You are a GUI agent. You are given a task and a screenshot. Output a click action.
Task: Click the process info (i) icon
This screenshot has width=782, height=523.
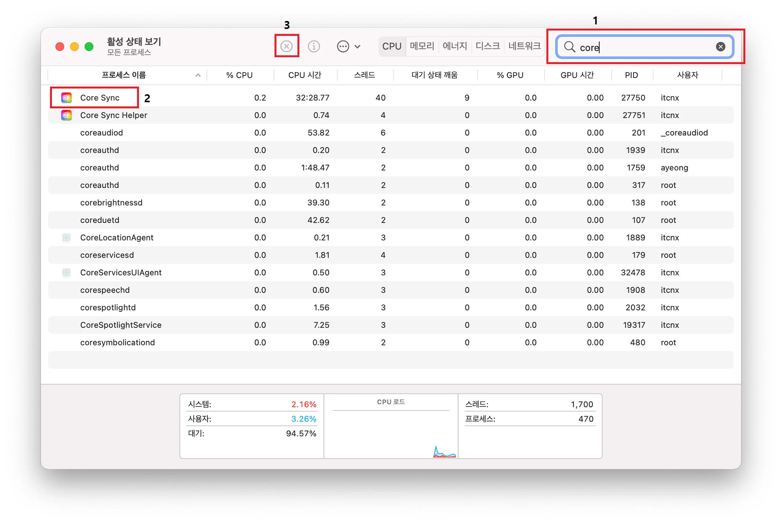click(314, 46)
